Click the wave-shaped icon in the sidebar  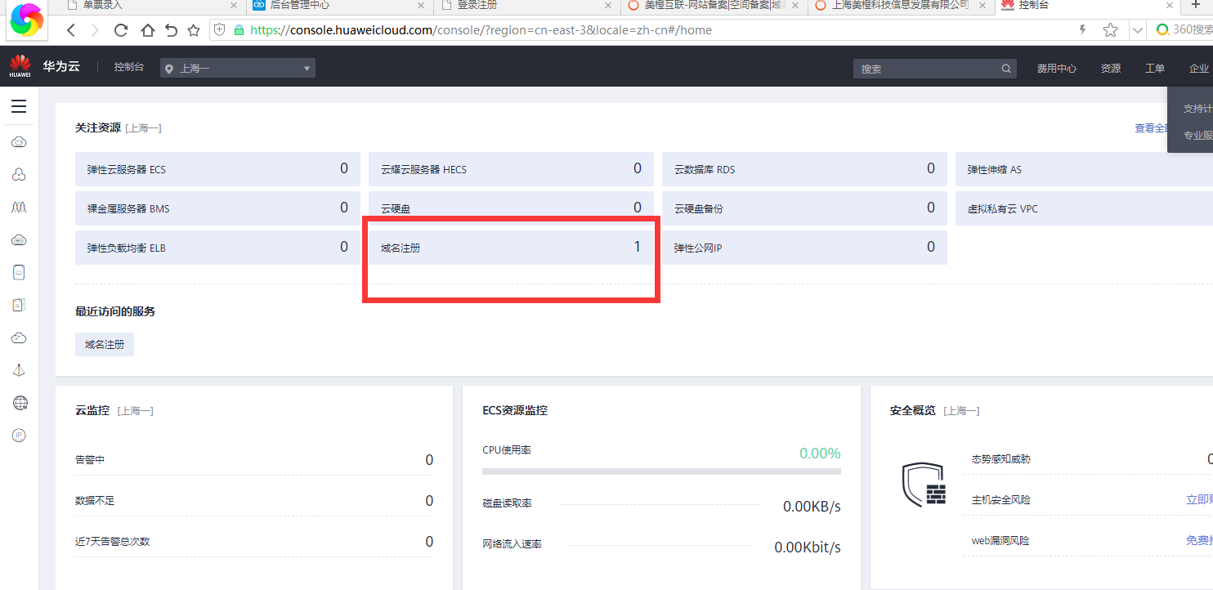coord(19,208)
